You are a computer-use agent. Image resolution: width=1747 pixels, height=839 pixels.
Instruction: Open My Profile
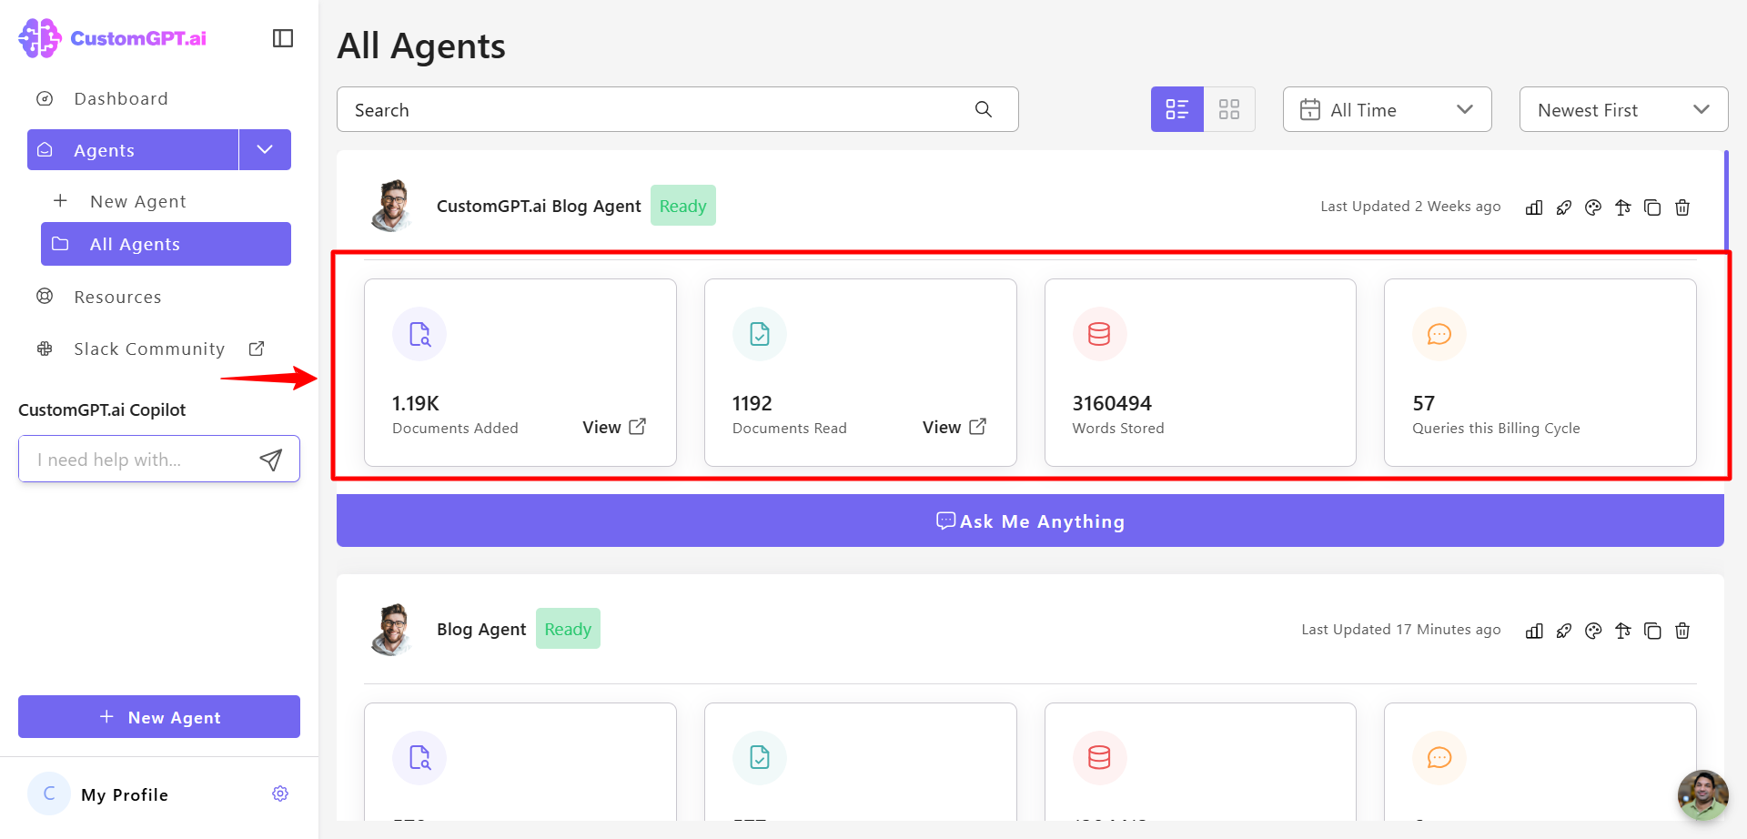click(x=125, y=794)
